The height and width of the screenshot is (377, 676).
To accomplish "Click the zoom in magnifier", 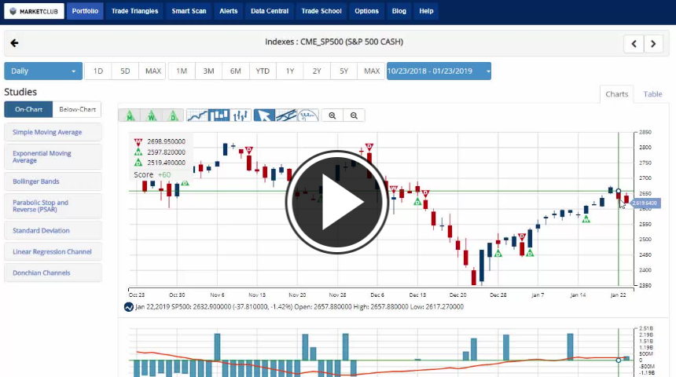I will click(x=332, y=115).
